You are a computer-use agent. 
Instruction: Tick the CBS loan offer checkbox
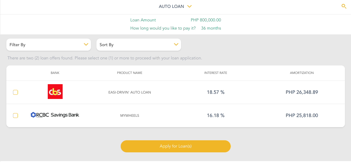pyautogui.click(x=15, y=92)
